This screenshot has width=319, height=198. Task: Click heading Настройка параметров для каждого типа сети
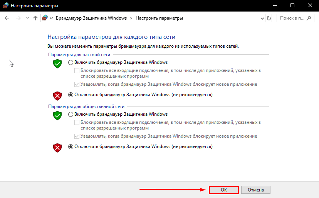coord(111,37)
